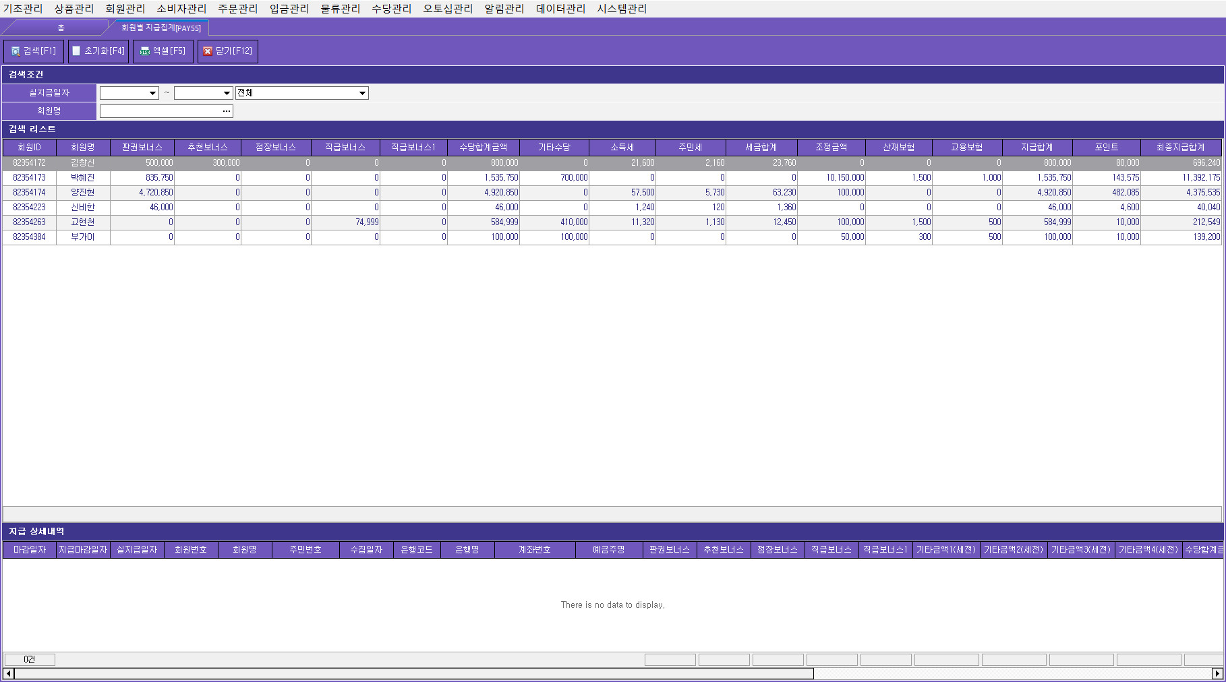The height and width of the screenshot is (682, 1226).
Task: Click the 포인트 column header
Action: pyautogui.click(x=1107, y=148)
